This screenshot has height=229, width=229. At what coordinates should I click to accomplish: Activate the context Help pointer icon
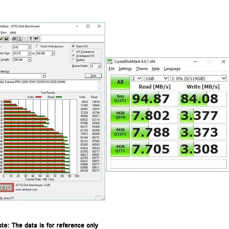36,39
